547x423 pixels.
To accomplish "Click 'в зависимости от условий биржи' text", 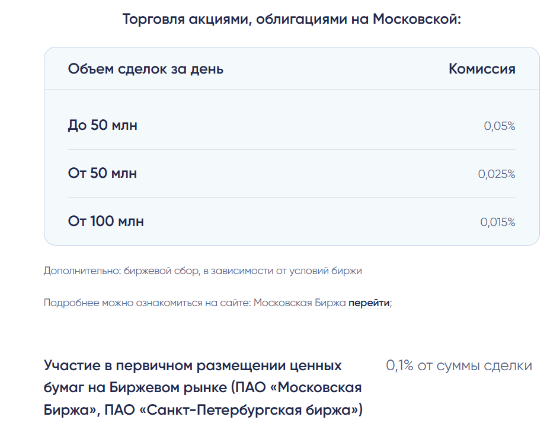I will point(283,271).
